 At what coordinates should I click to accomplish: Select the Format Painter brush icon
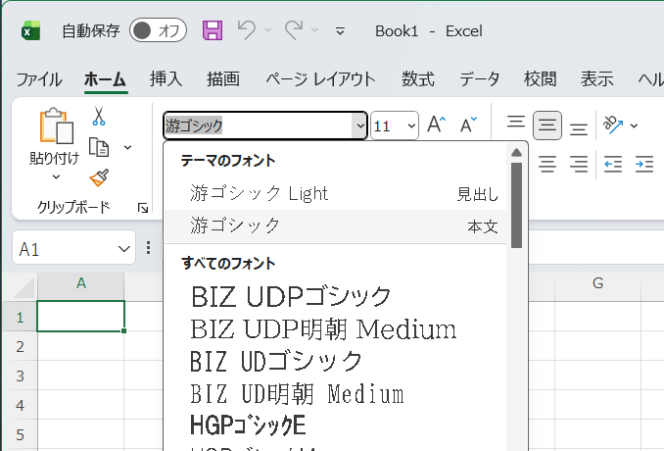(99, 177)
